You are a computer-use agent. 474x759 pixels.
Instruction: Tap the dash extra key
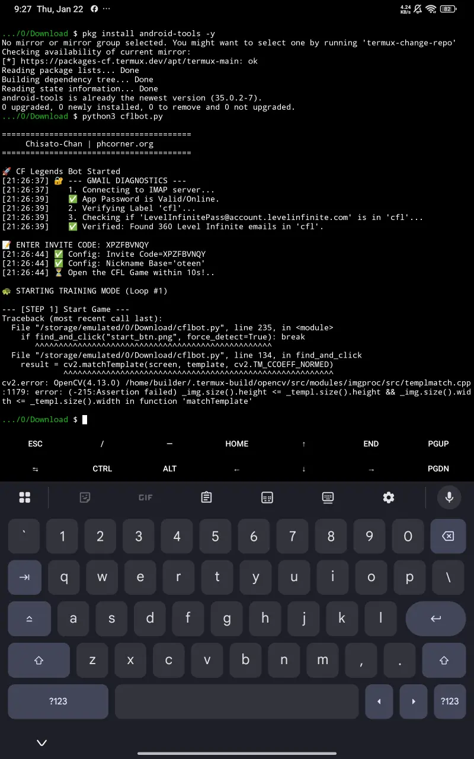coord(169,444)
